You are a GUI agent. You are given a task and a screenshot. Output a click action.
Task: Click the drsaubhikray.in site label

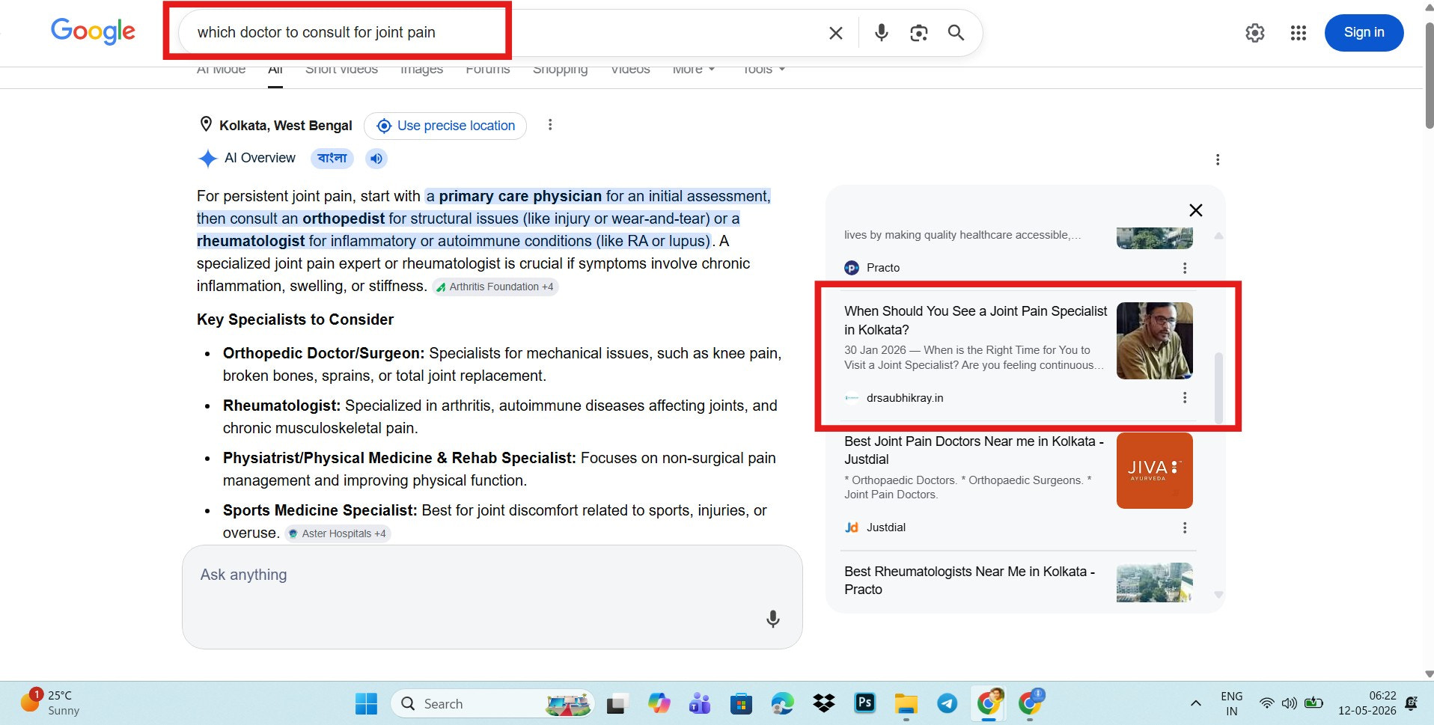pos(905,398)
